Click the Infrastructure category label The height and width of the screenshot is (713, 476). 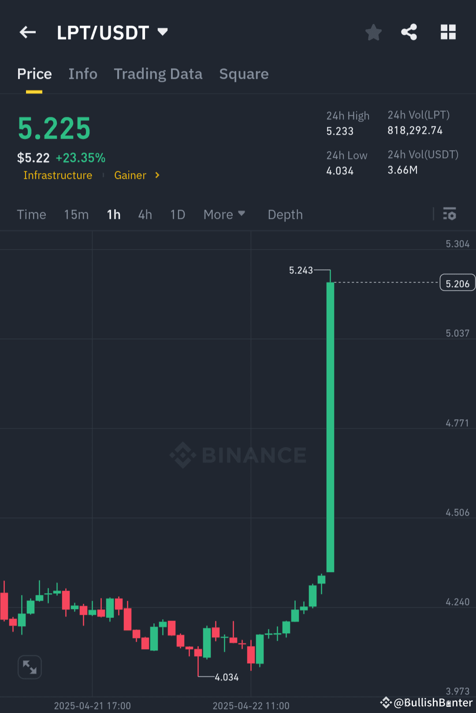57,175
